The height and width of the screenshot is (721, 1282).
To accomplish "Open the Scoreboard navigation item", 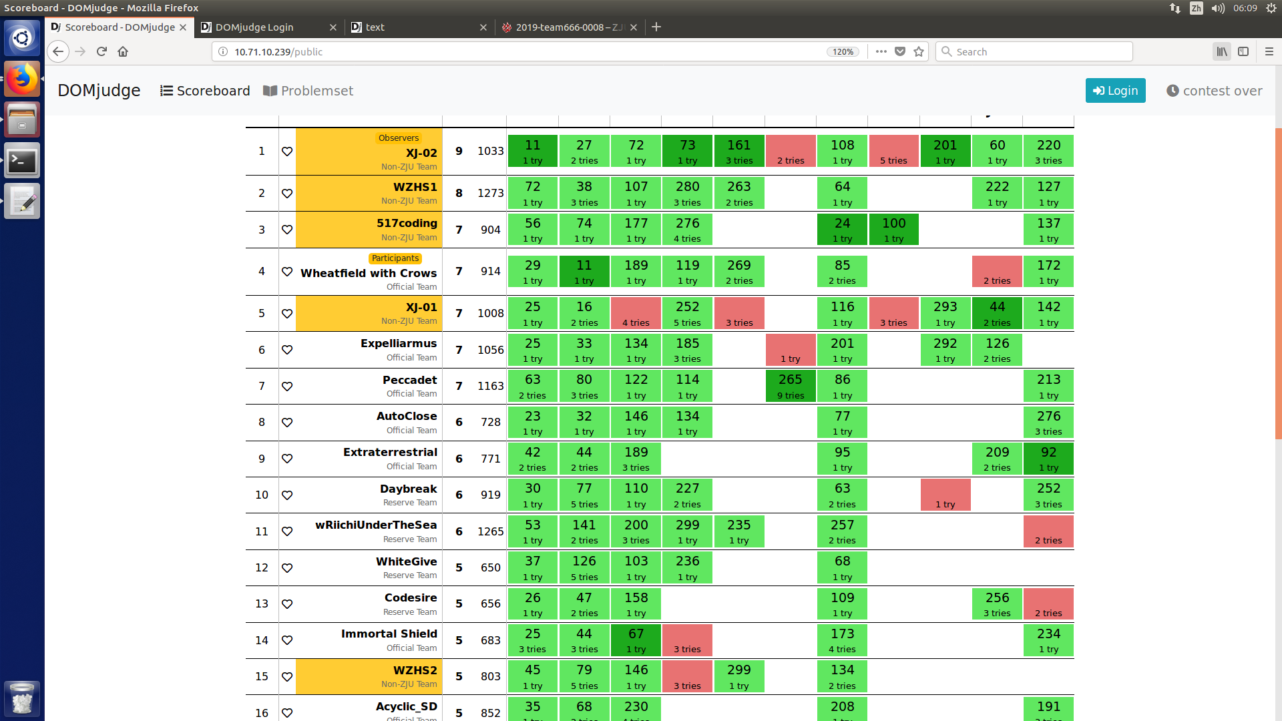I will 205,91.
